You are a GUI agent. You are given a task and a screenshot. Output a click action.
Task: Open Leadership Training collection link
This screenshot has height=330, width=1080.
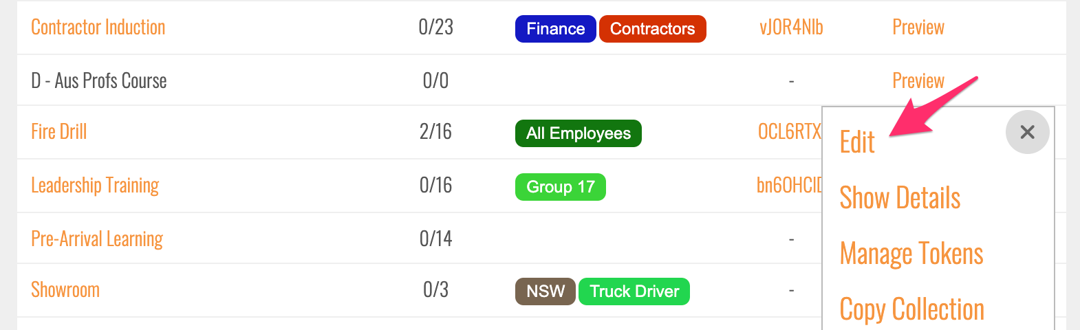click(95, 186)
